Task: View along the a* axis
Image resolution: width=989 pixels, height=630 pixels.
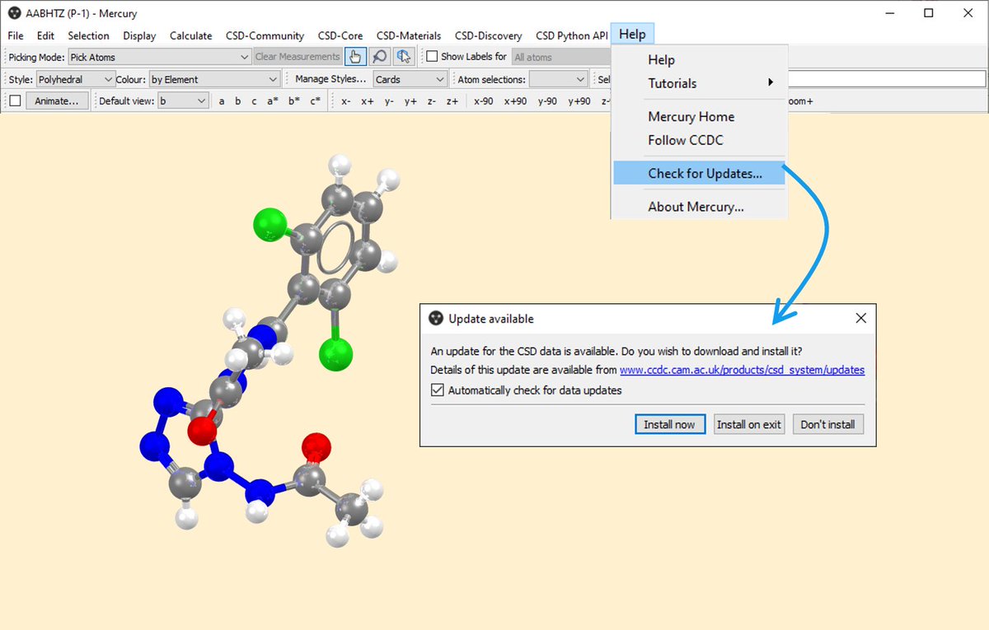Action: coord(272,100)
